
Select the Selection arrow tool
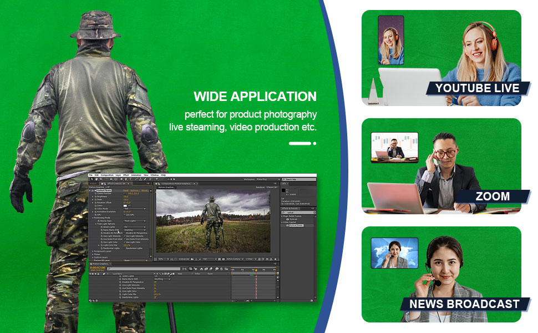point(91,179)
